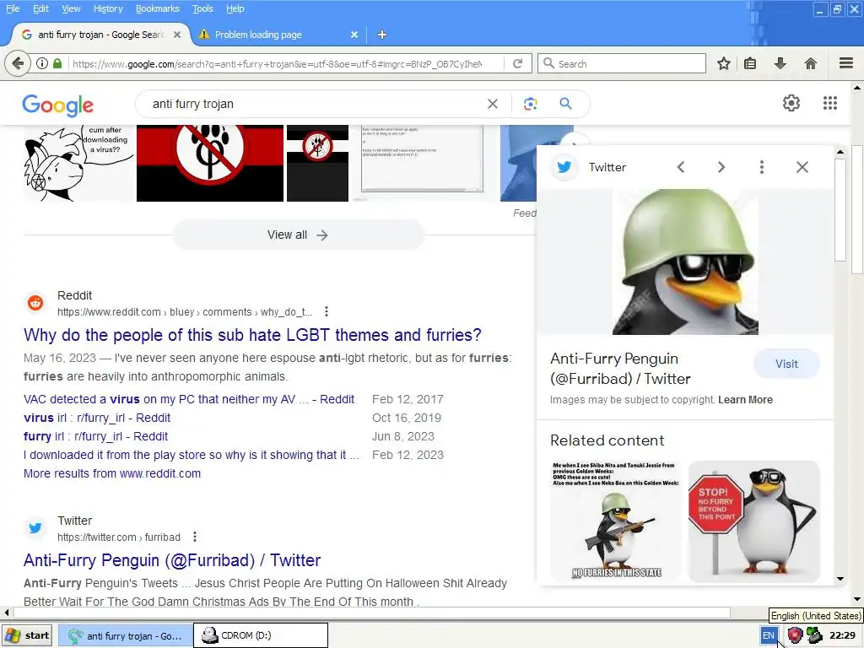
Task: Show next image in Twitter preview panel
Action: (721, 167)
